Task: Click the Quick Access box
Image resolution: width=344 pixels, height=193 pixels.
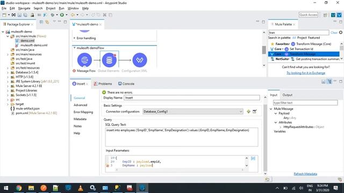Action: coord(308,15)
